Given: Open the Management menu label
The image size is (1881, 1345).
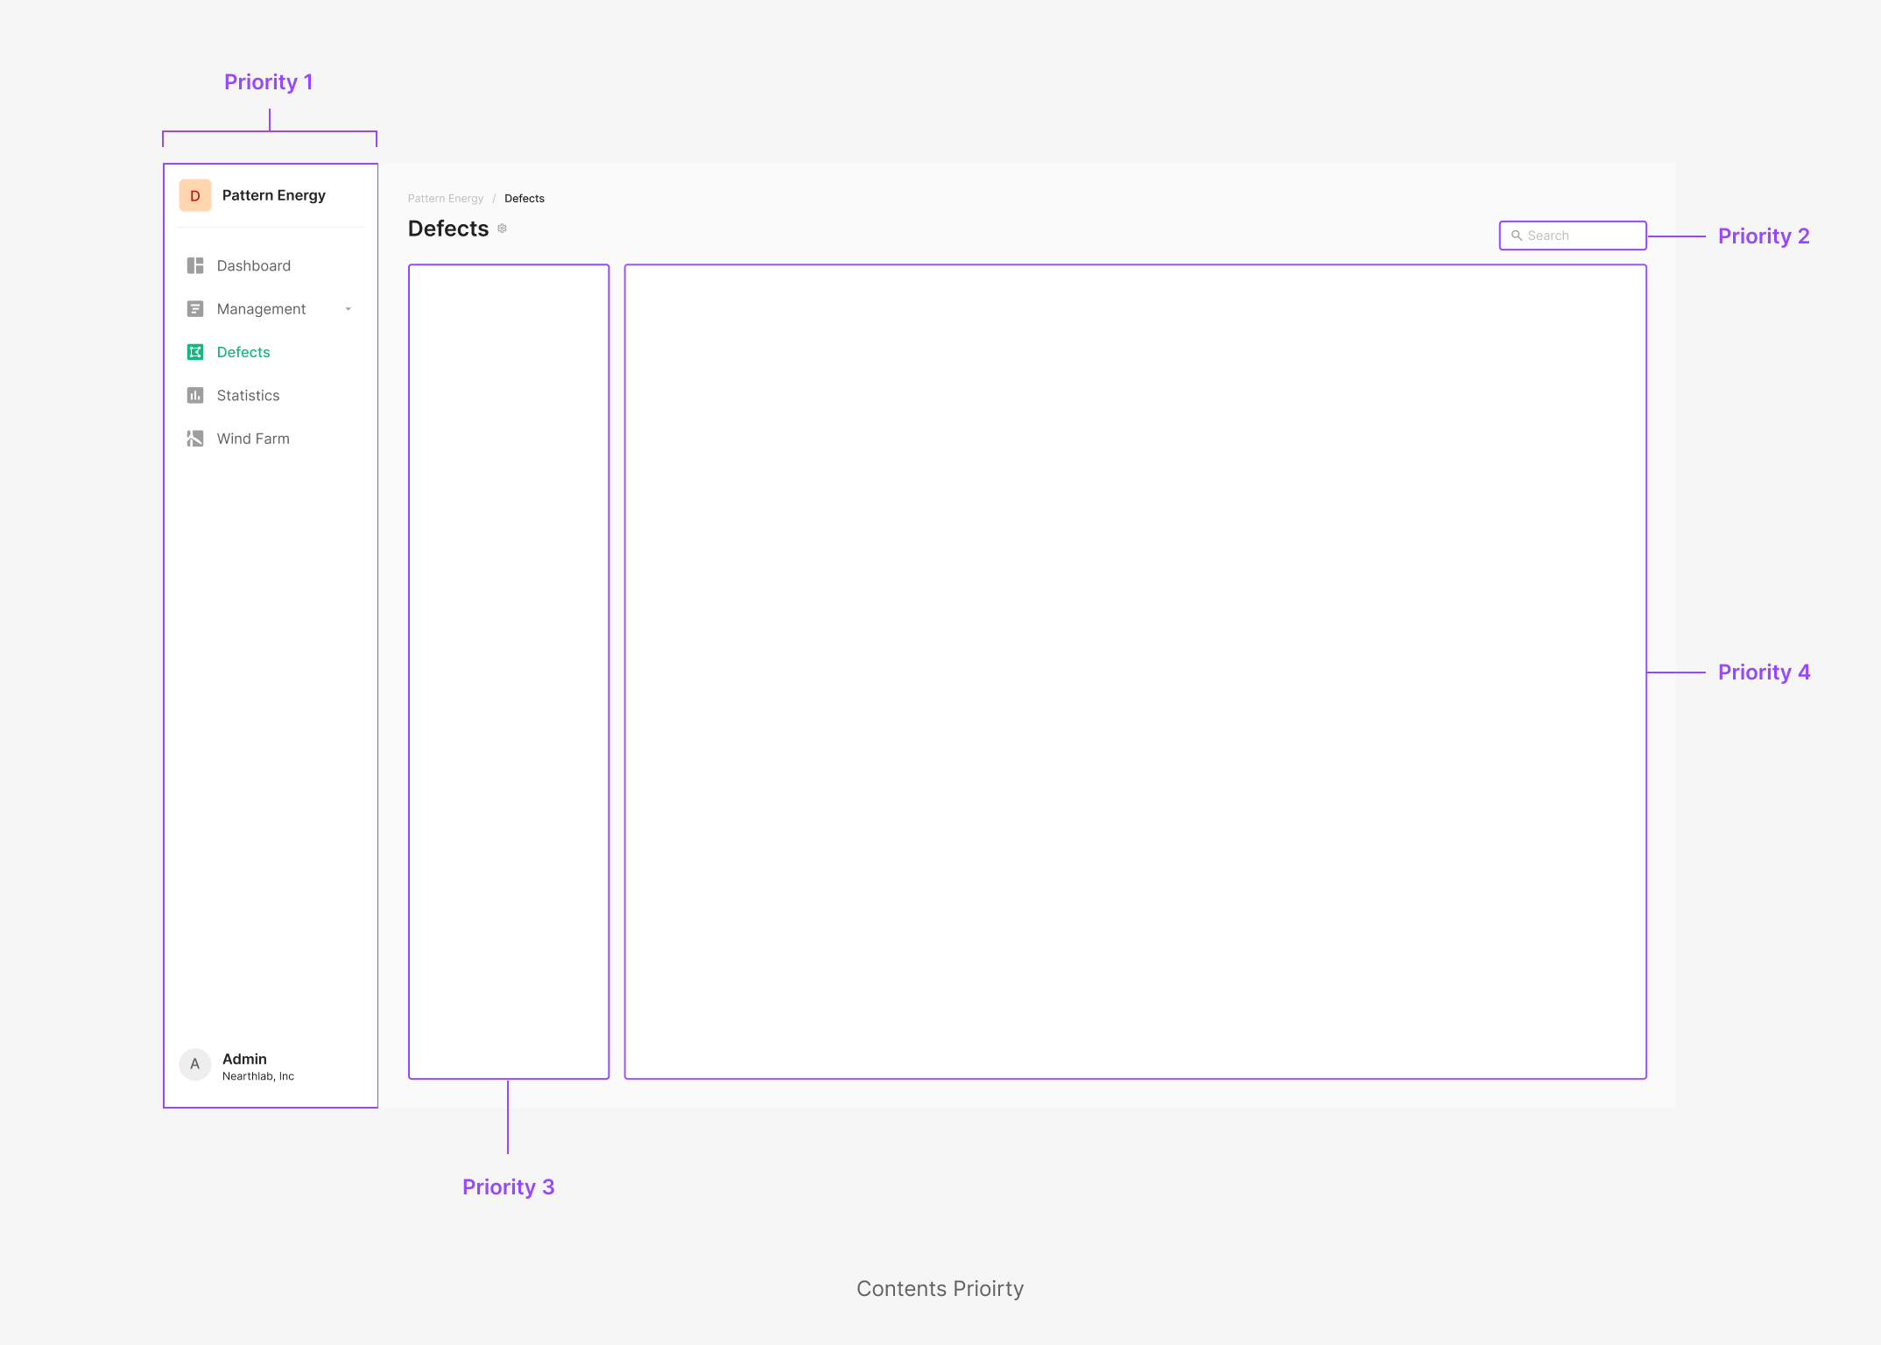Looking at the screenshot, I should [261, 309].
